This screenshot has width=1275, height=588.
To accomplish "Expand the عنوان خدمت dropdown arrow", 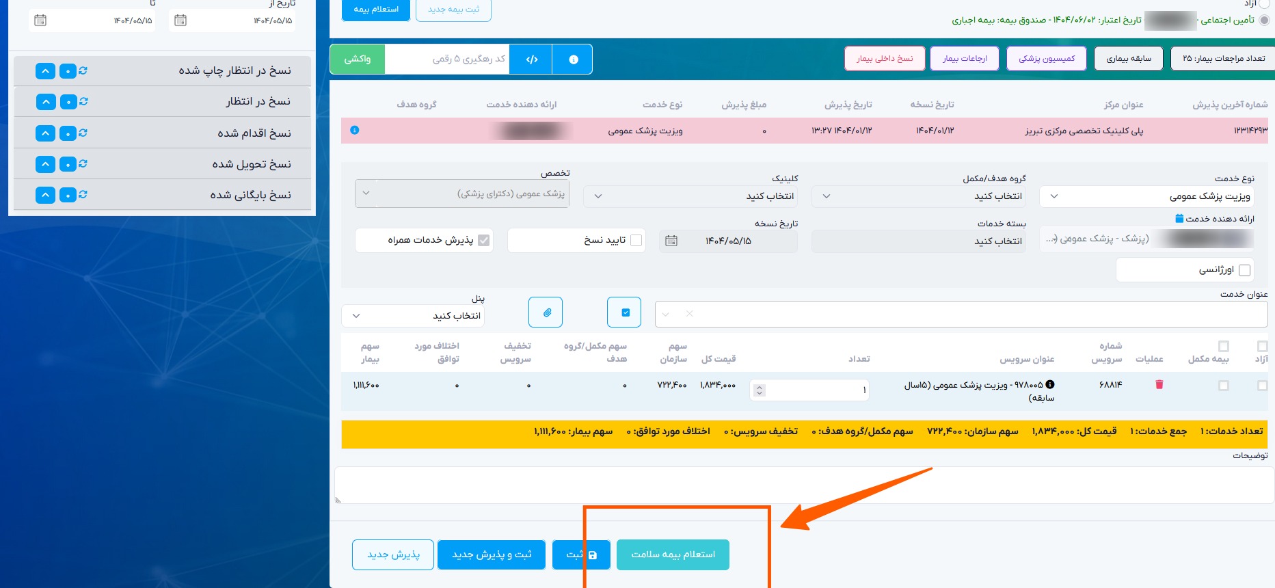I will (x=666, y=314).
